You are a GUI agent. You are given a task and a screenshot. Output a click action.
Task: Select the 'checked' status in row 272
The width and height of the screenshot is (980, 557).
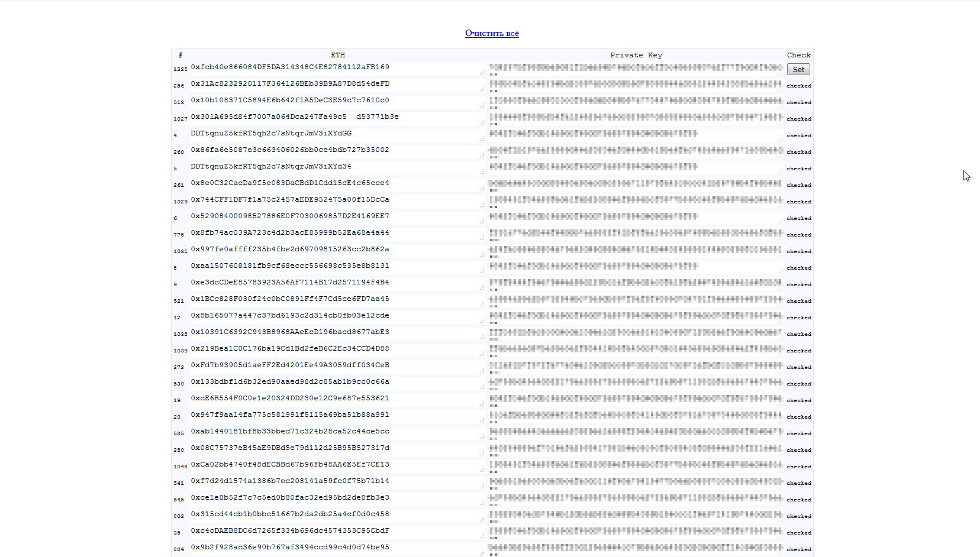pyautogui.click(x=799, y=367)
